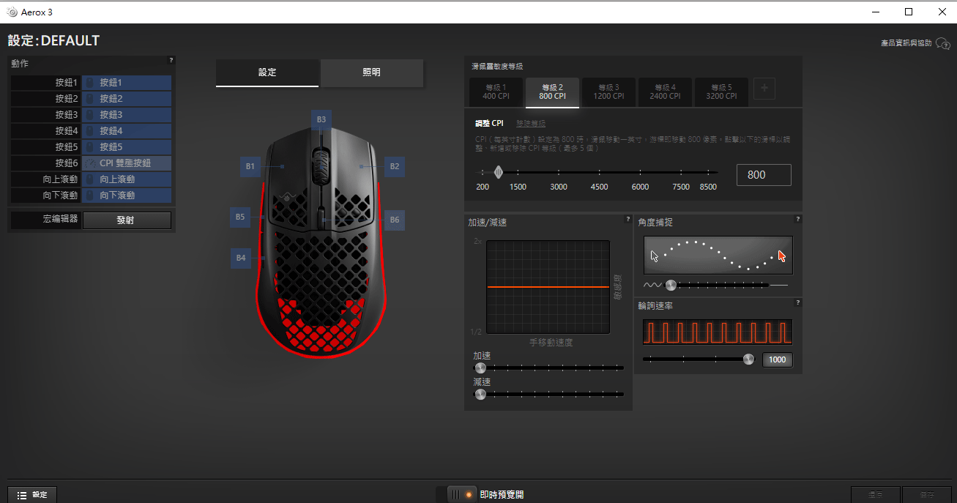Click the 按鈕6 row label
Image resolution: width=957 pixels, height=503 pixels.
click(66, 163)
